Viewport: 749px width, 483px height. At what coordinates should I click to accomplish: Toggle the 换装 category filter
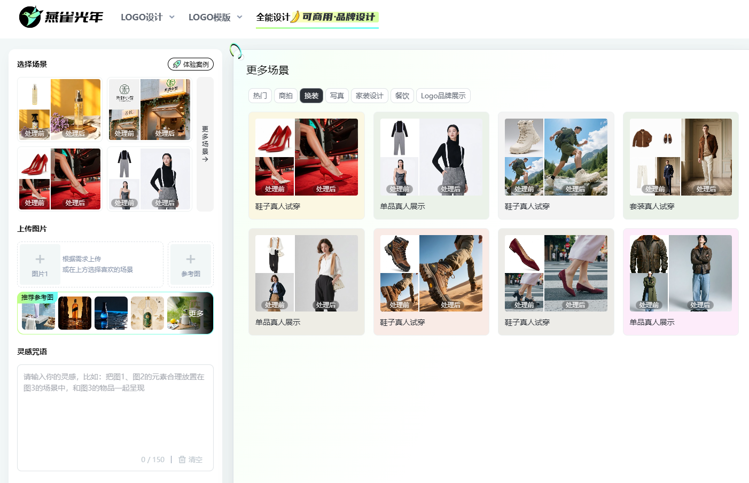(x=311, y=96)
